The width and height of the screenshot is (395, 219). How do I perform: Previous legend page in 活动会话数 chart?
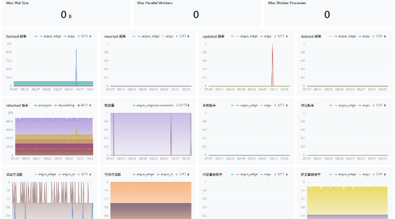78,174
